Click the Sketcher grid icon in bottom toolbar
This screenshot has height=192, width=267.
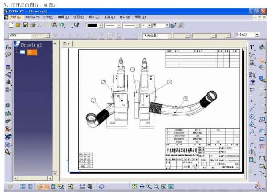point(23,187)
